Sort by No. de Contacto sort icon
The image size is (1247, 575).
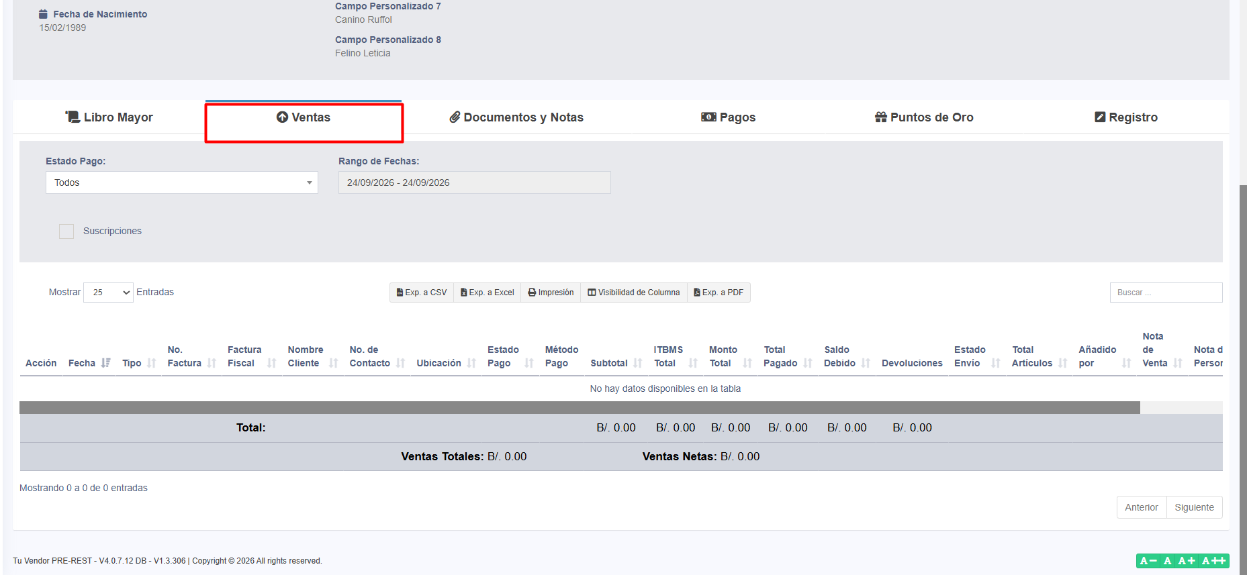pos(401,363)
